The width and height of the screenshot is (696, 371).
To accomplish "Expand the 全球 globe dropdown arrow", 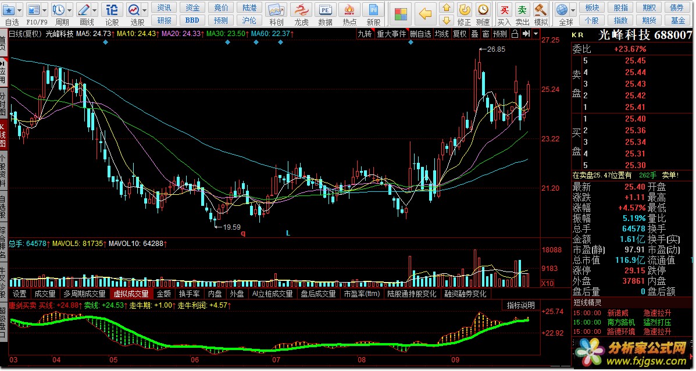I will pyautogui.click(x=573, y=10).
